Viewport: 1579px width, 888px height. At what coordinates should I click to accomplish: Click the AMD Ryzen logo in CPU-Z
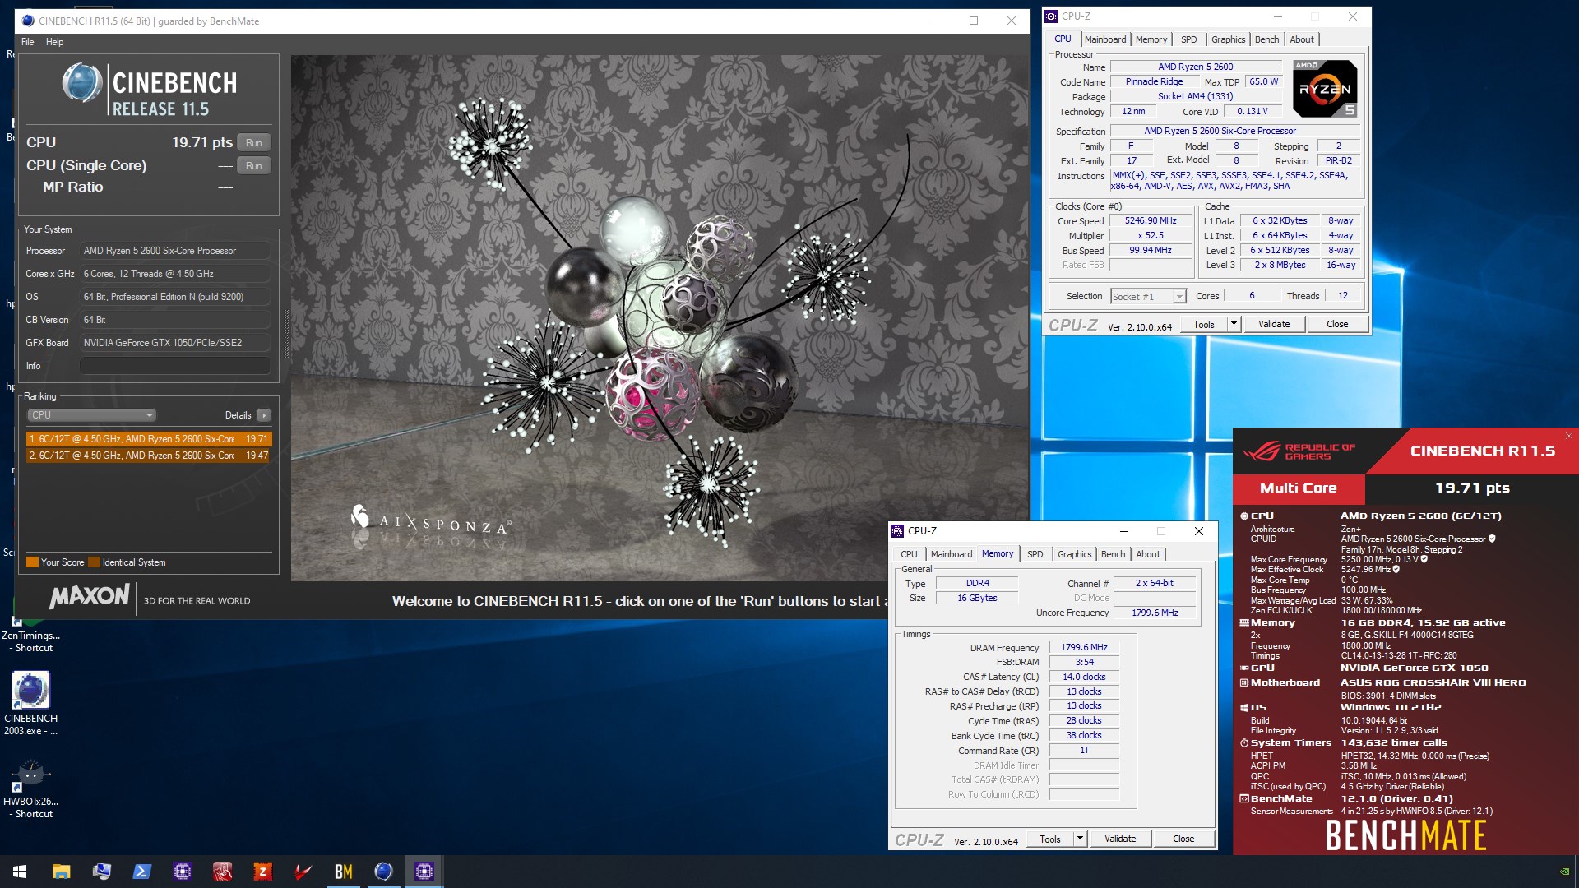pos(1324,89)
